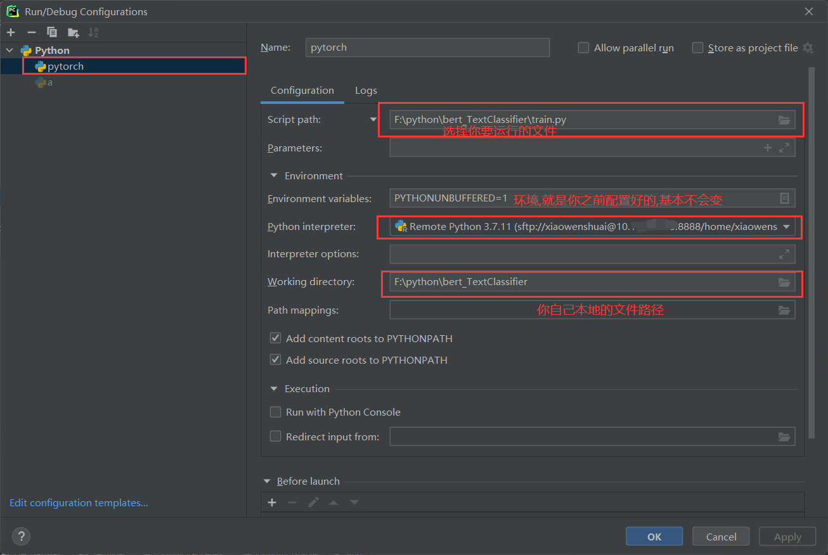Open Edit configuration templates link

pos(79,502)
